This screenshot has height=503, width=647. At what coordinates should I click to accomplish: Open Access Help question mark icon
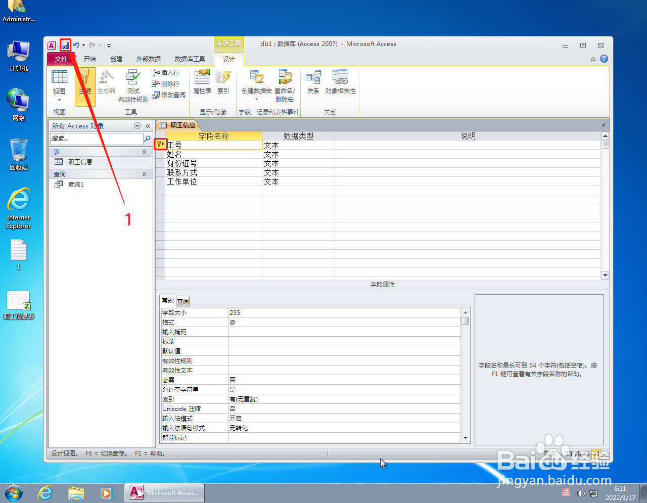[x=604, y=59]
